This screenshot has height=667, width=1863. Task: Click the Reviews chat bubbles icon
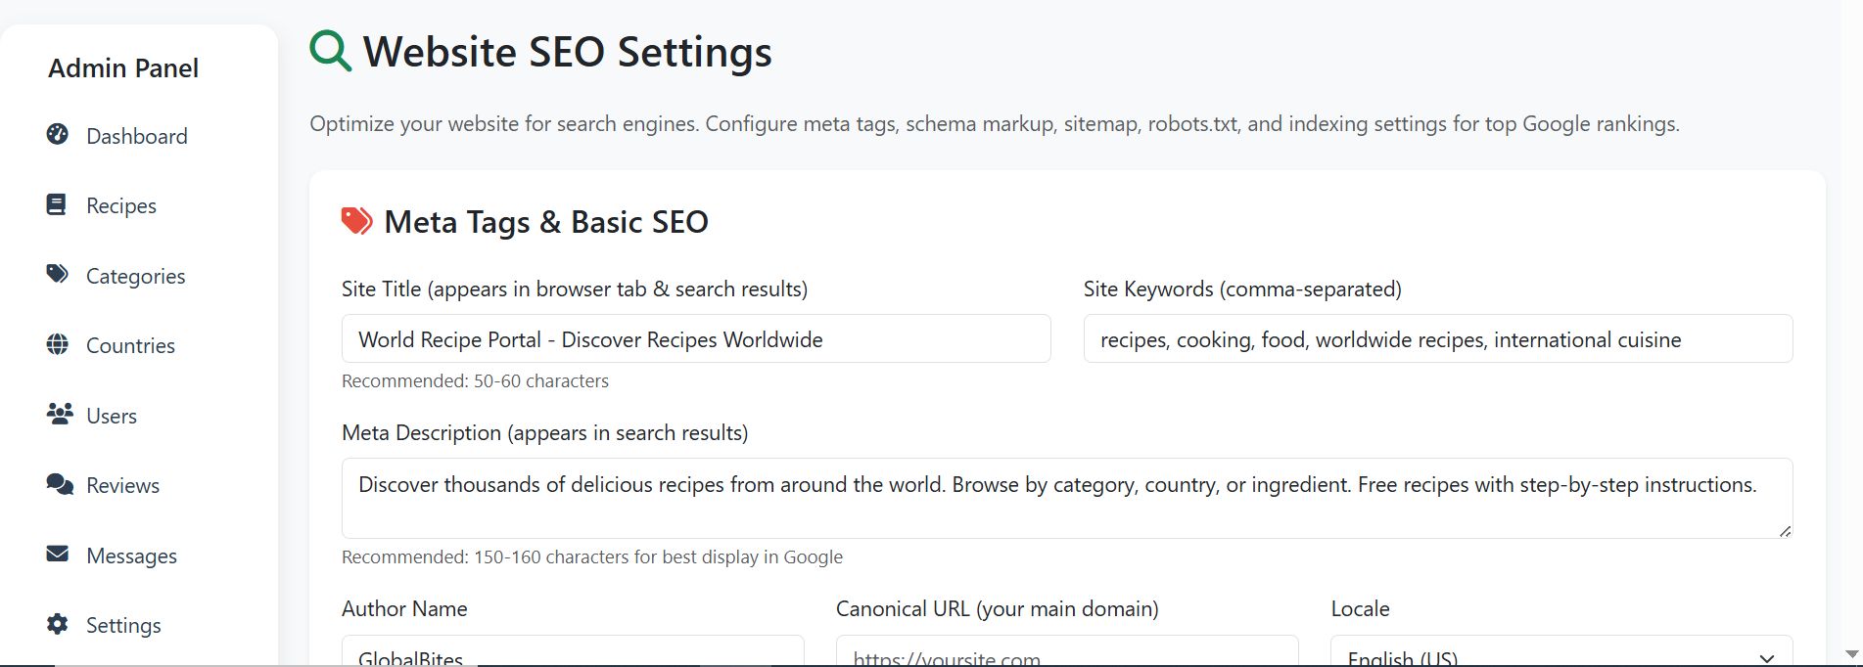point(60,484)
